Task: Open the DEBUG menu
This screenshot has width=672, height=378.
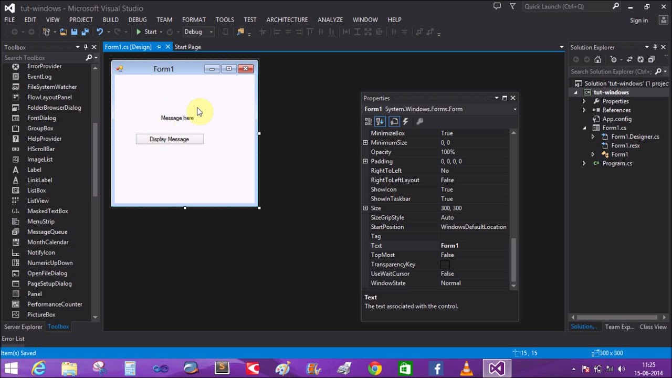Action: pos(138,19)
